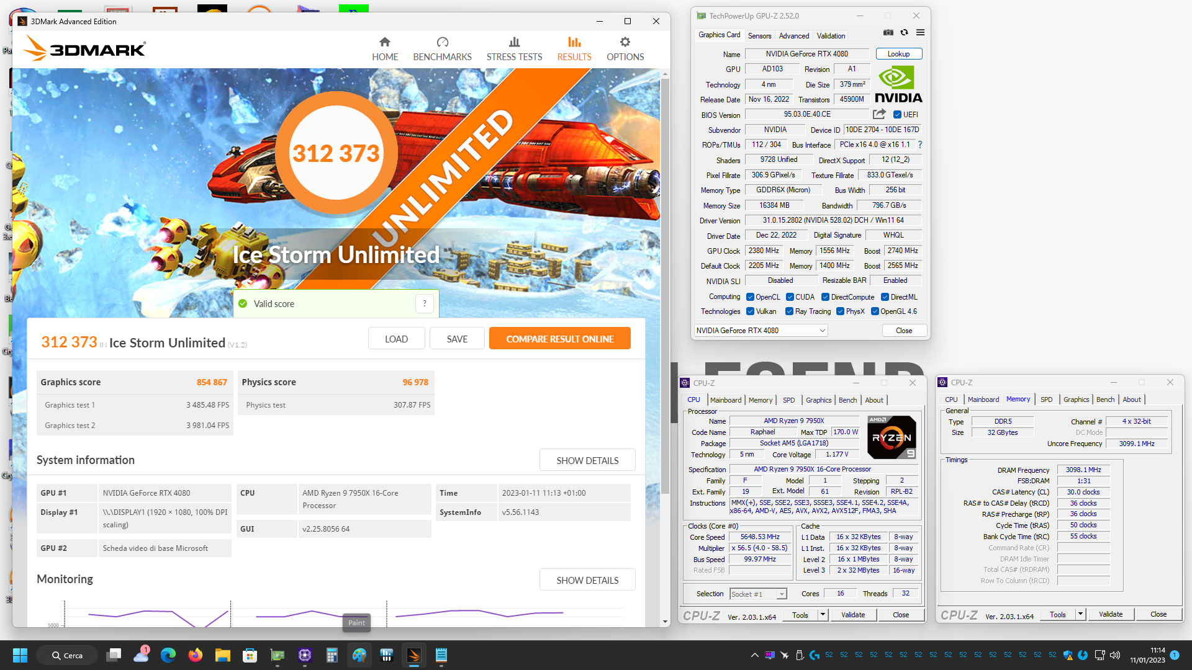
Task: Open File Explorer from the taskbar
Action: tap(223, 655)
